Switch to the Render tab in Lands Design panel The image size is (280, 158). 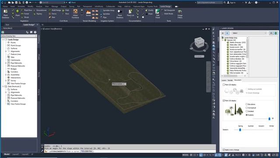[230, 80]
